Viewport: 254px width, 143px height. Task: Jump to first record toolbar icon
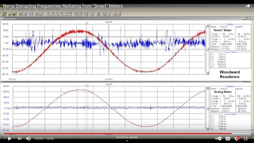click(114, 14)
